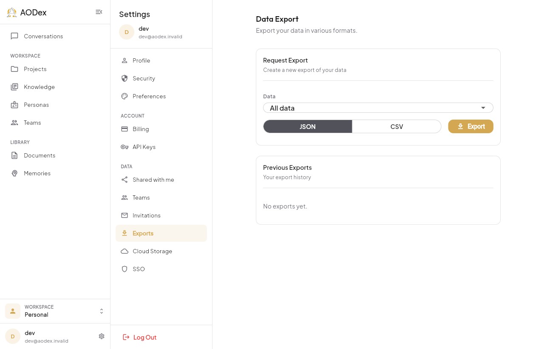This screenshot has width=544, height=349.
Task: Open the Personas page
Action: pyautogui.click(x=55, y=105)
